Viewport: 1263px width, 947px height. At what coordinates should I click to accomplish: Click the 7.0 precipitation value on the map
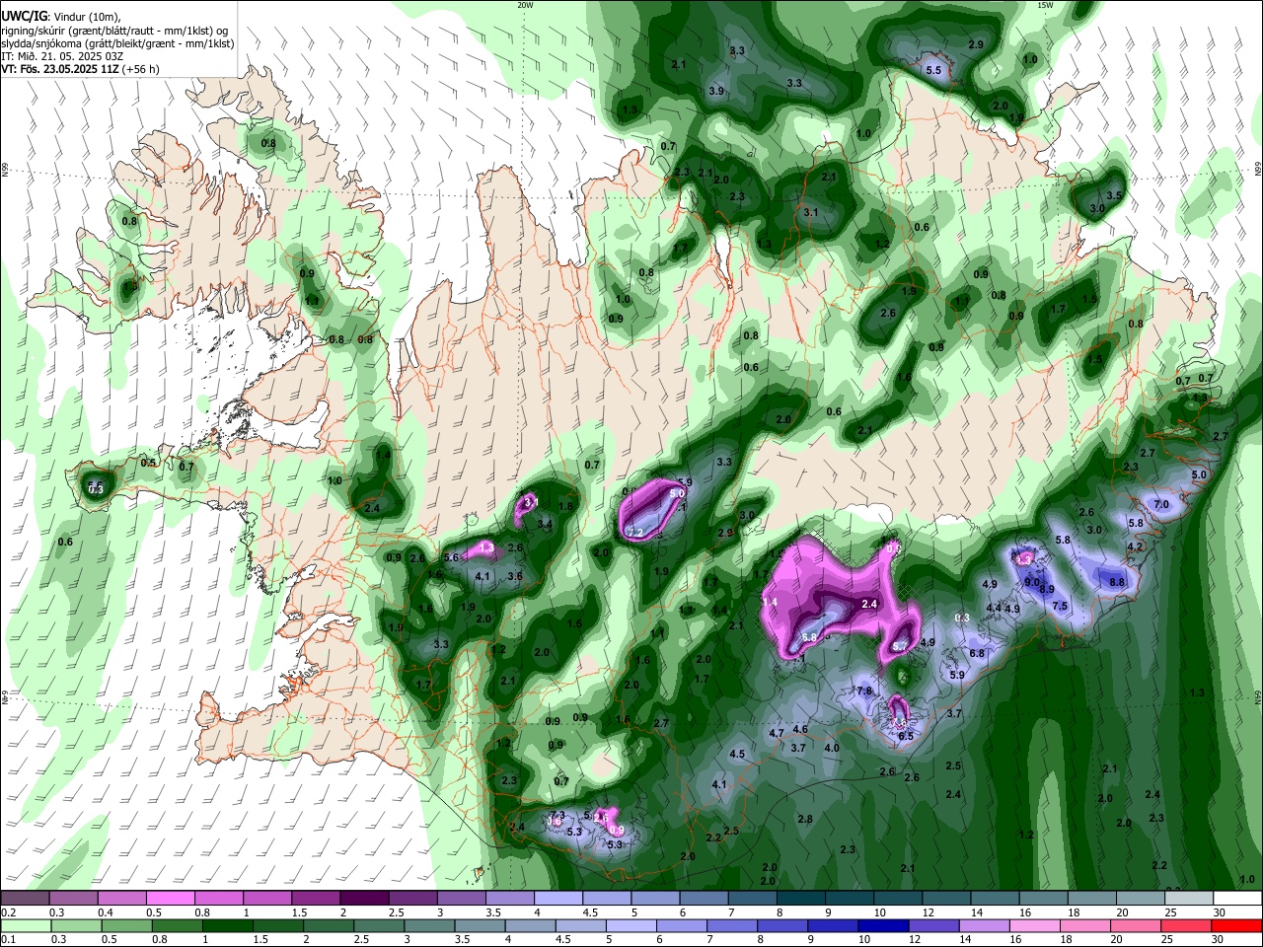click(1161, 504)
